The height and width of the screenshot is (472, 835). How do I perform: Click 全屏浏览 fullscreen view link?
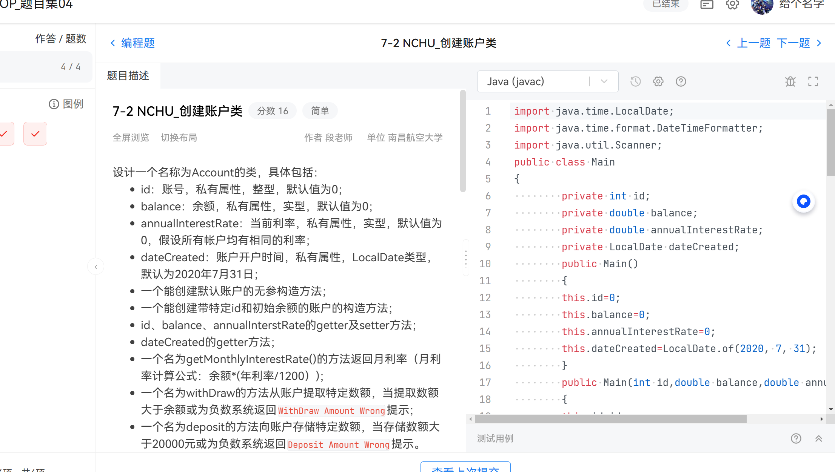click(x=131, y=138)
